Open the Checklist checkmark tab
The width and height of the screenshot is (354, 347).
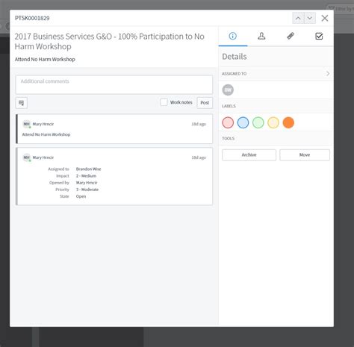tap(319, 37)
